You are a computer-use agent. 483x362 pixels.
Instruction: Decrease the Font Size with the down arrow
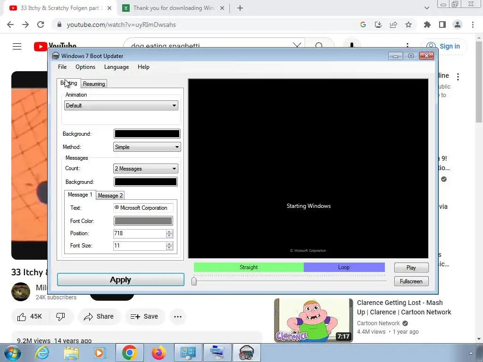pyautogui.click(x=169, y=248)
